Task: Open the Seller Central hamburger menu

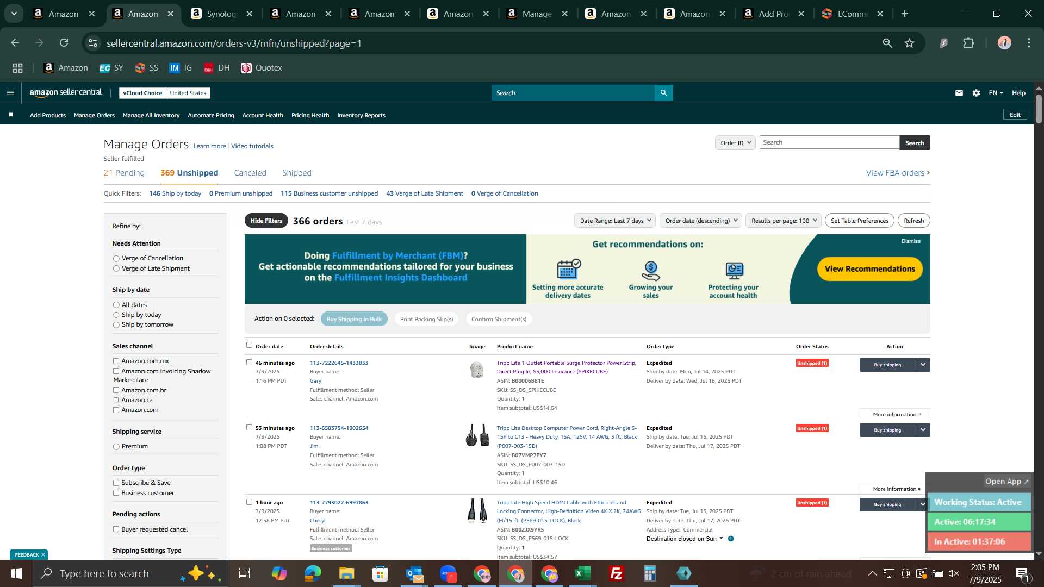Action: (10, 93)
